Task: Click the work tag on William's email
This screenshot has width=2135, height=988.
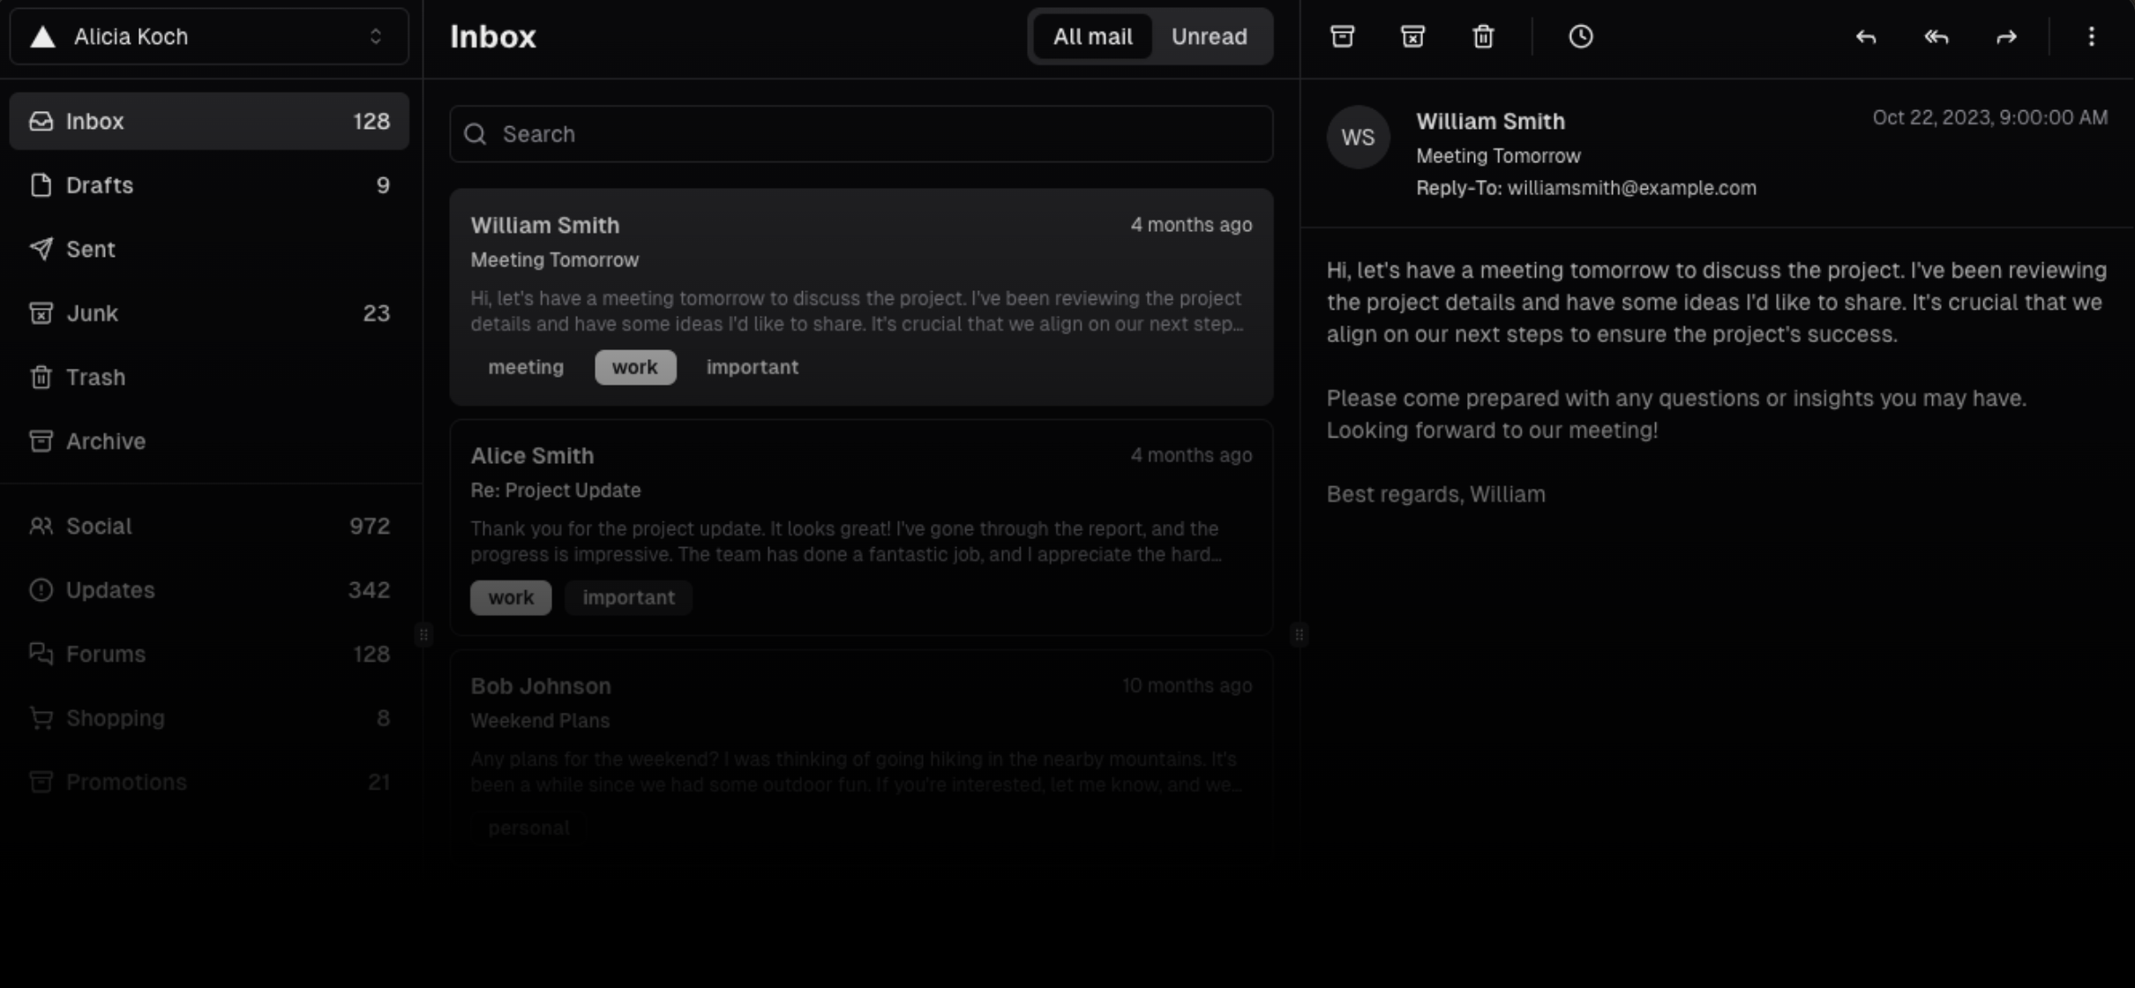Action: pos(634,367)
